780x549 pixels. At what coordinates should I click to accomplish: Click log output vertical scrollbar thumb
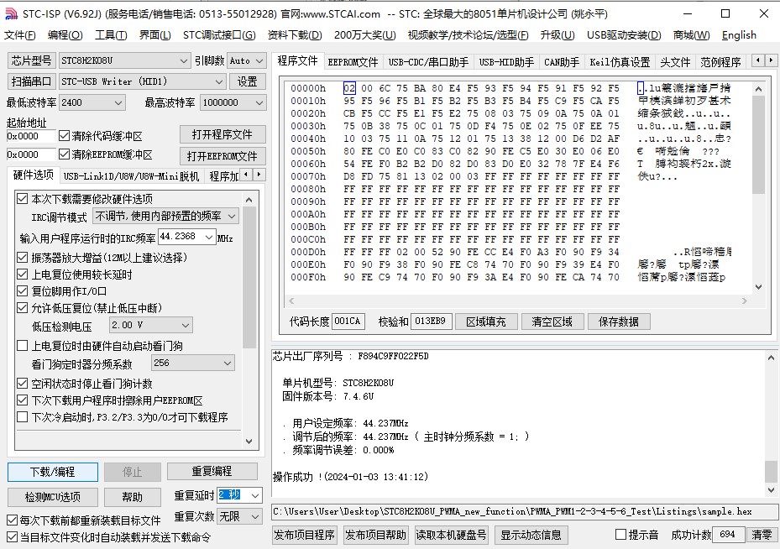coord(771,472)
